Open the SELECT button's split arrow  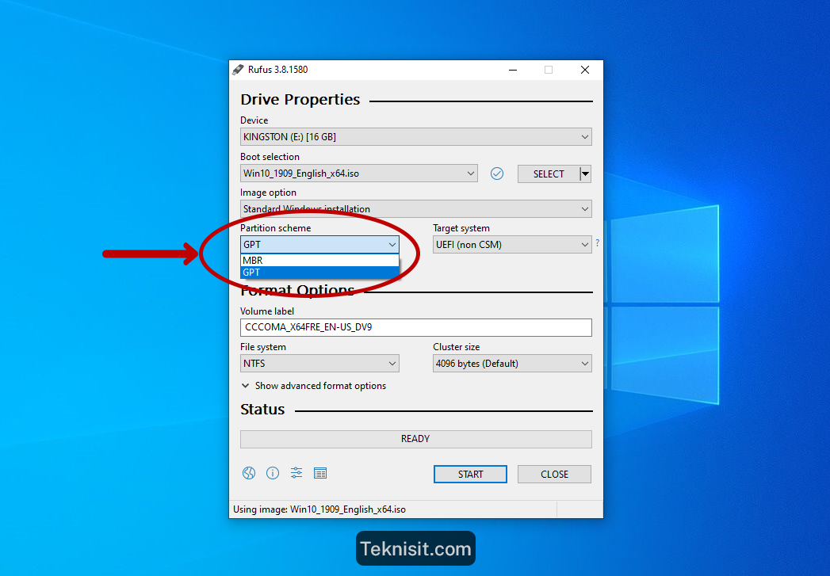(586, 174)
